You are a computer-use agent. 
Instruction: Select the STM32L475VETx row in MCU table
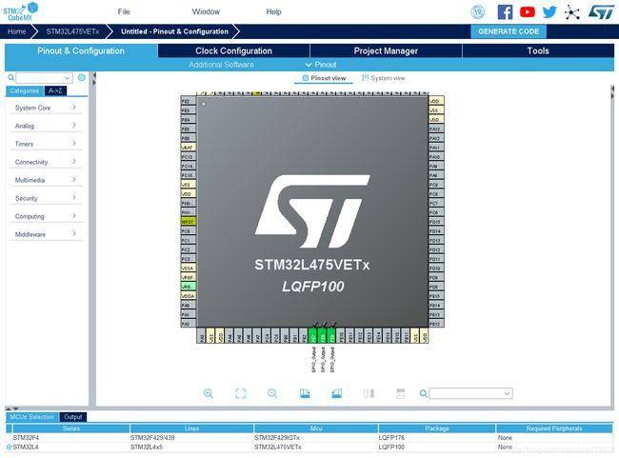[x=309, y=447]
